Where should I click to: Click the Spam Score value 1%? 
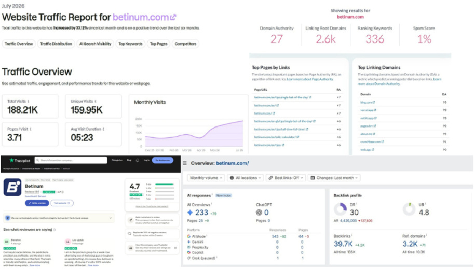tap(424, 39)
